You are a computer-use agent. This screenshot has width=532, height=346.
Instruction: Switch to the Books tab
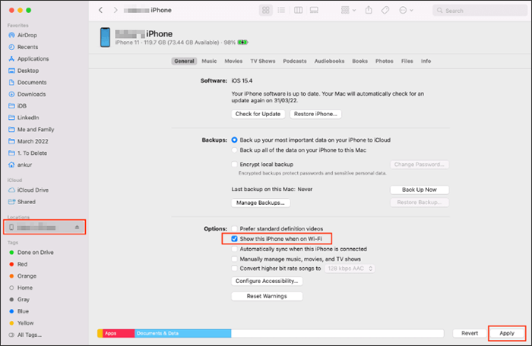coord(359,61)
